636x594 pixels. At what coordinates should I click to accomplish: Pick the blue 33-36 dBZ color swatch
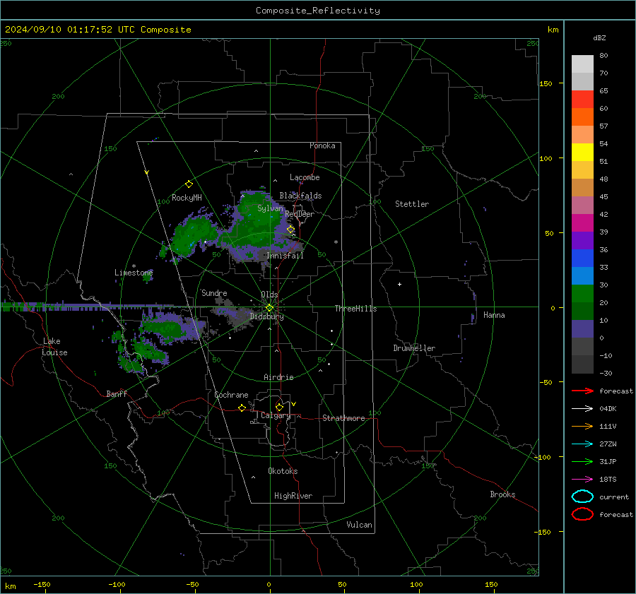pyautogui.click(x=582, y=259)
